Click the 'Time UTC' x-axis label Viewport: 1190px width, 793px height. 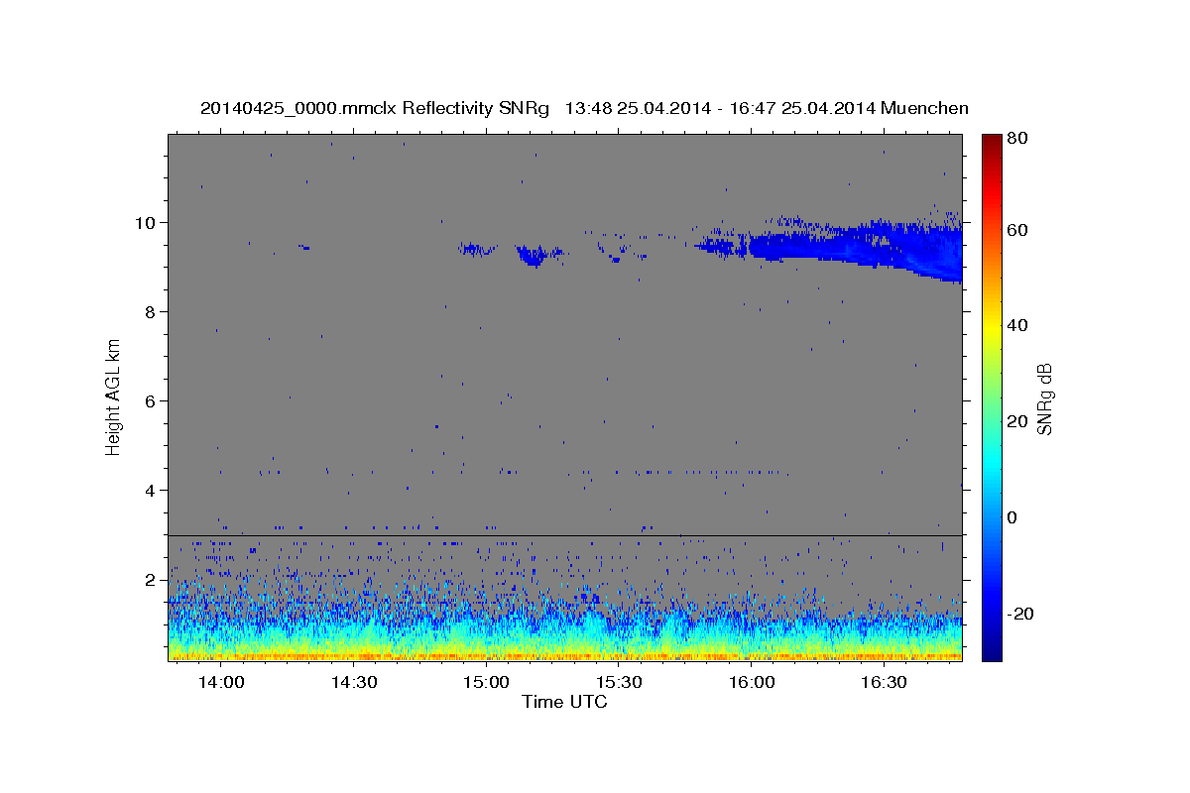(x=564, y=702)
